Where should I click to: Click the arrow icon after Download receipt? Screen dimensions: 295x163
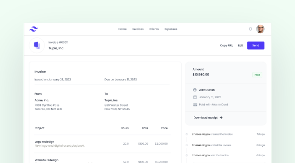click(x=221, y=118)
